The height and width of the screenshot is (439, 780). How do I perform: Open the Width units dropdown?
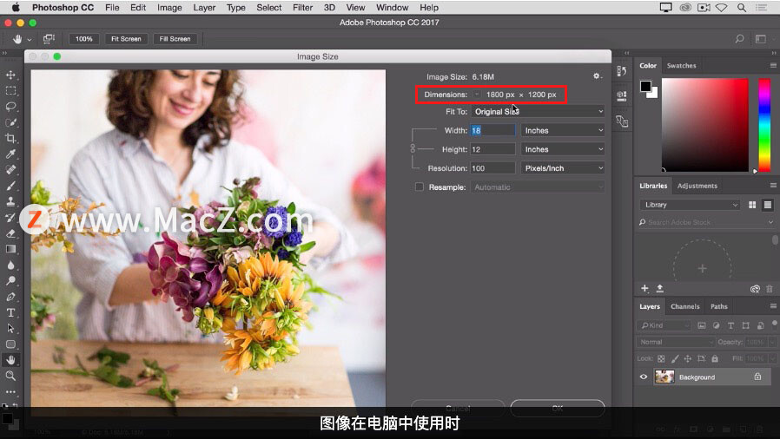click(563, 130)
